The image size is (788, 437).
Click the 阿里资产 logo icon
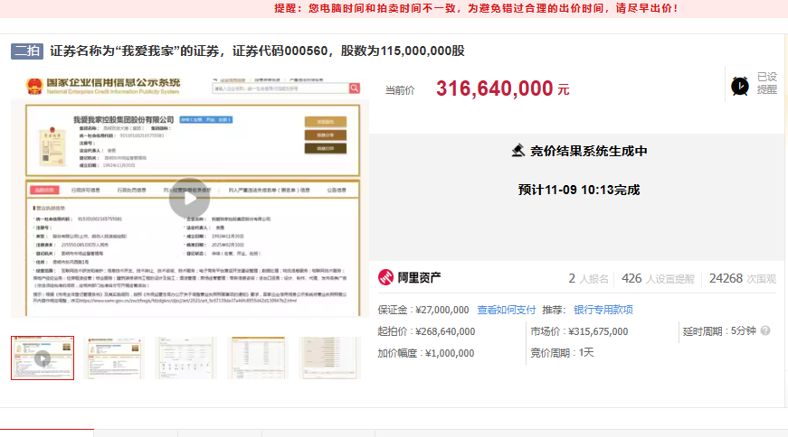point(385,277)
